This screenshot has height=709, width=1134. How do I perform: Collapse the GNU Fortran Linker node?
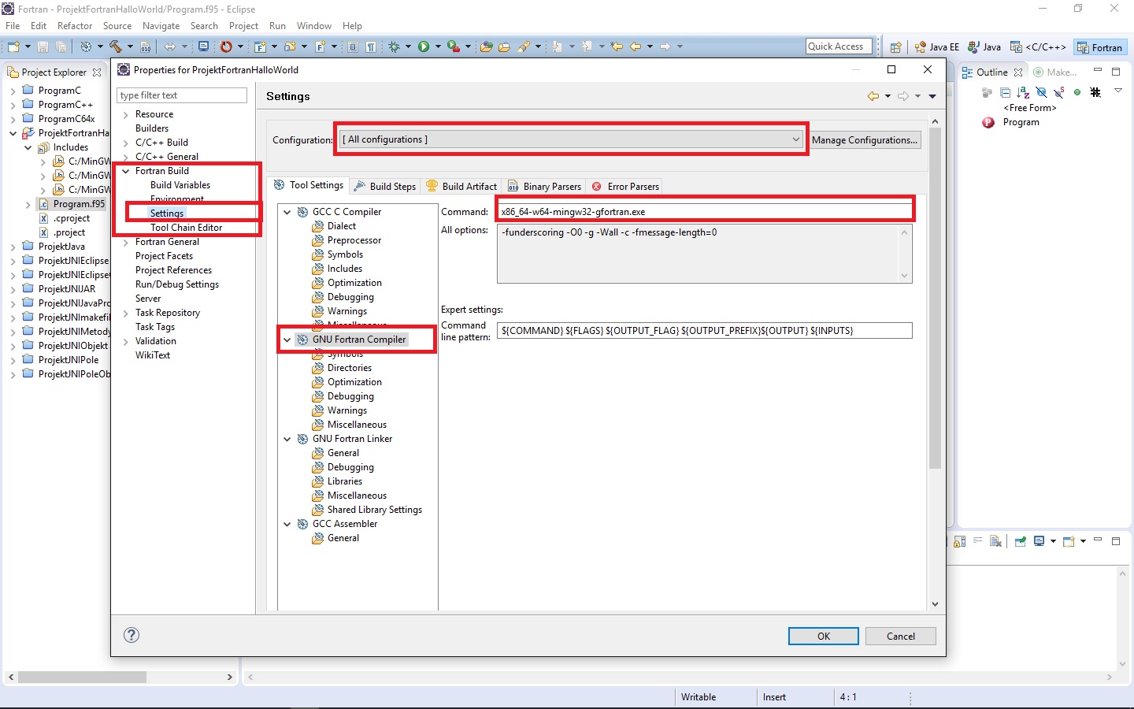click(287, 440)
